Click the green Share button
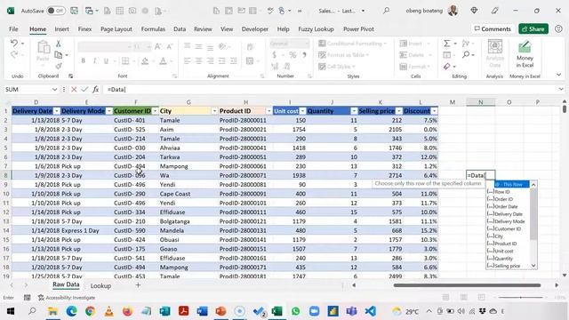Screen dimensions: 569x320 [533, 29]
